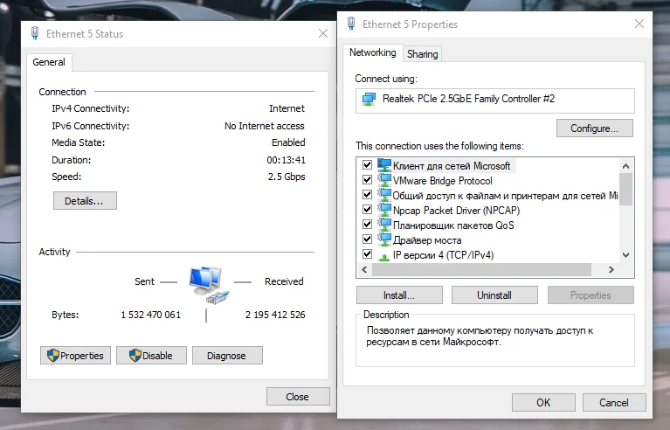Click the sent bytes value 1 532 470 061
The image size is (670, 430).
pyautogui.click(x=150, y=315)
